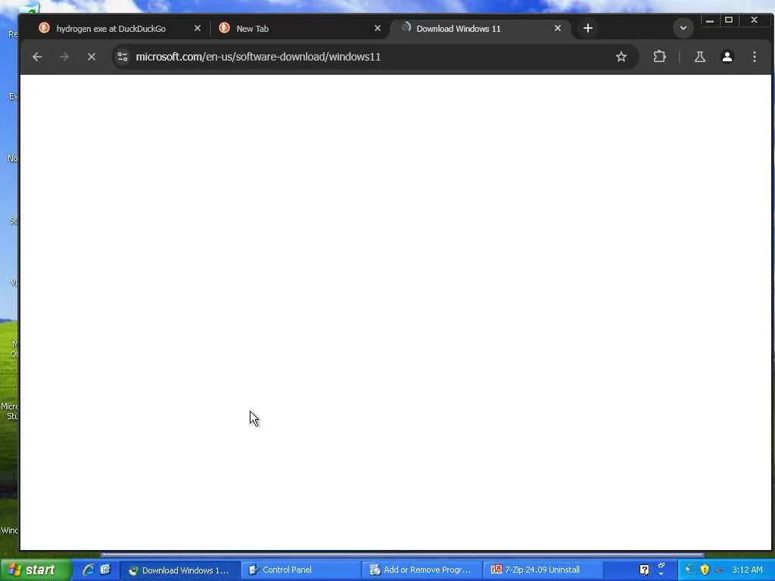Open Chrome Labs flask icon
Screen dimensions: 775x581
[x=700, y=57]
